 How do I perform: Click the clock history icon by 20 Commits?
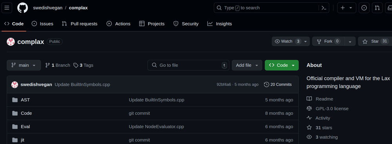point(267,85)
